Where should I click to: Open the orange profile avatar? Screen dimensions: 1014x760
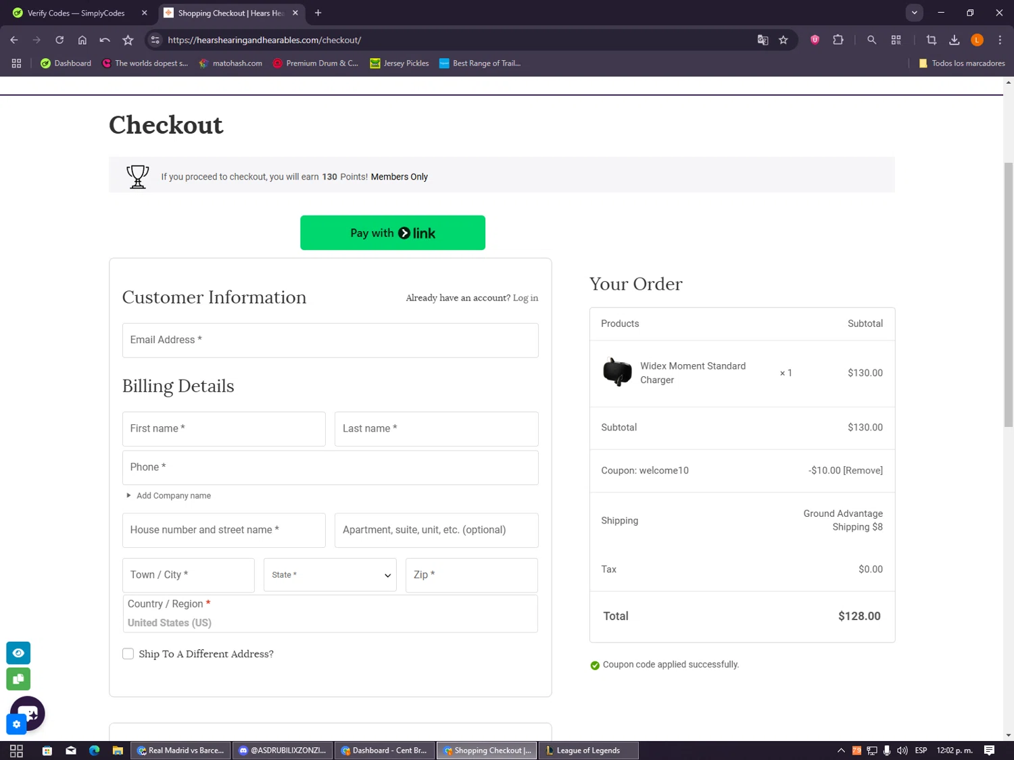pos(977,40)
